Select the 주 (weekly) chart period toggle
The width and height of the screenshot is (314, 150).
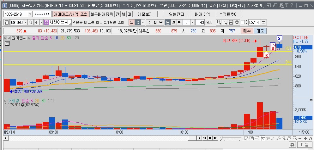(149, 22)
